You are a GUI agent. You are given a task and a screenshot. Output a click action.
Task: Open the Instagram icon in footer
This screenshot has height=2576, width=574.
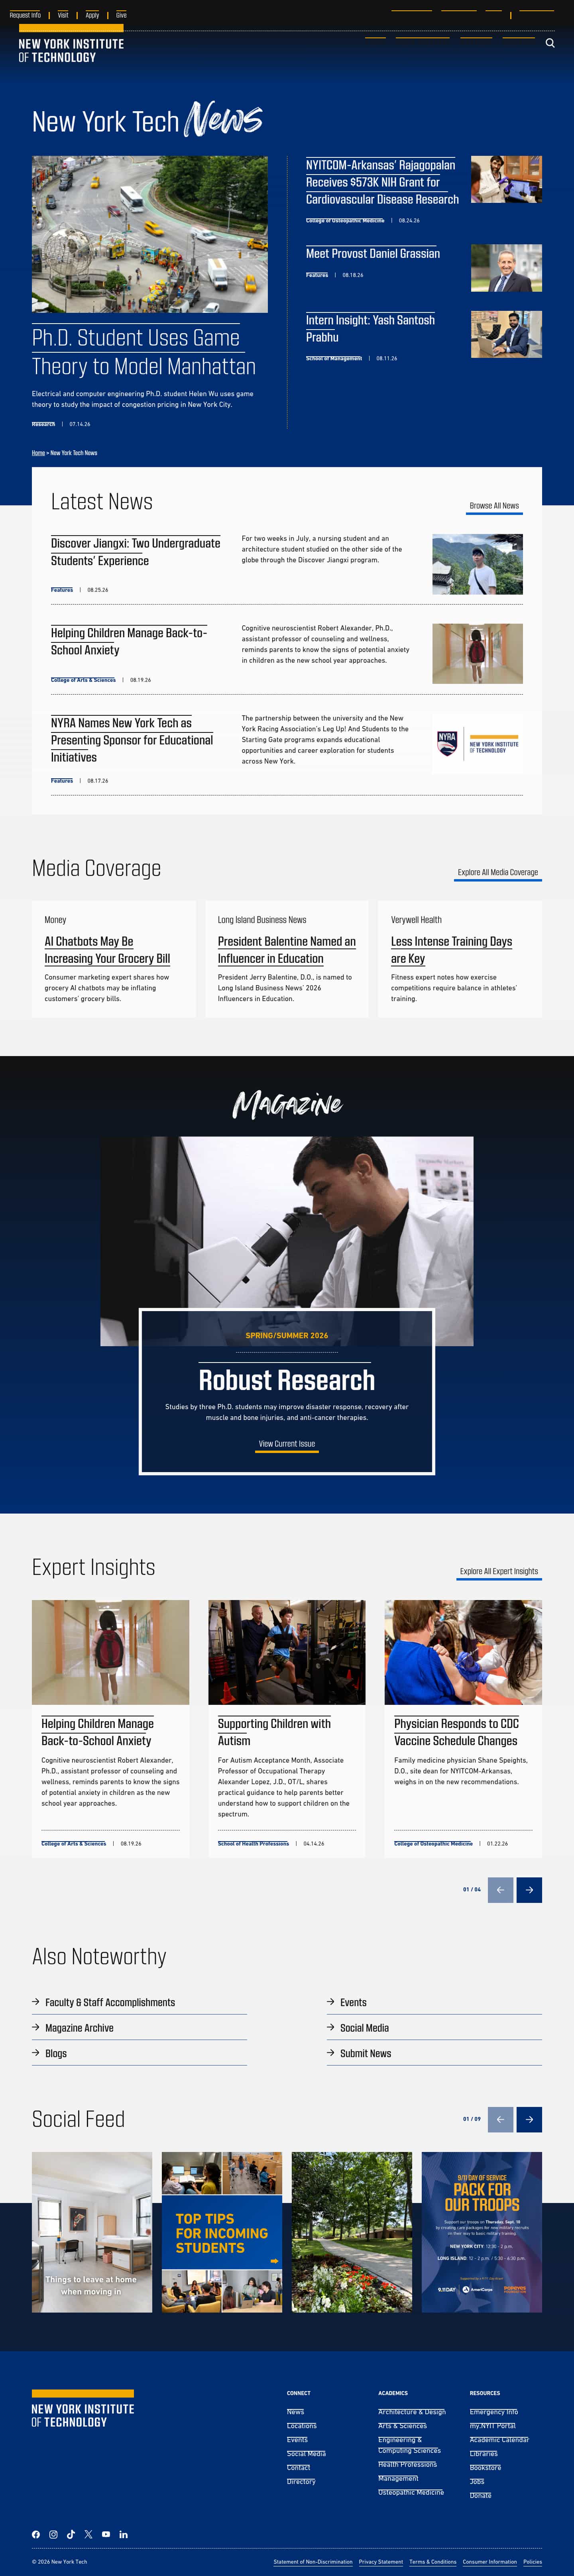tap(53, 2534)
